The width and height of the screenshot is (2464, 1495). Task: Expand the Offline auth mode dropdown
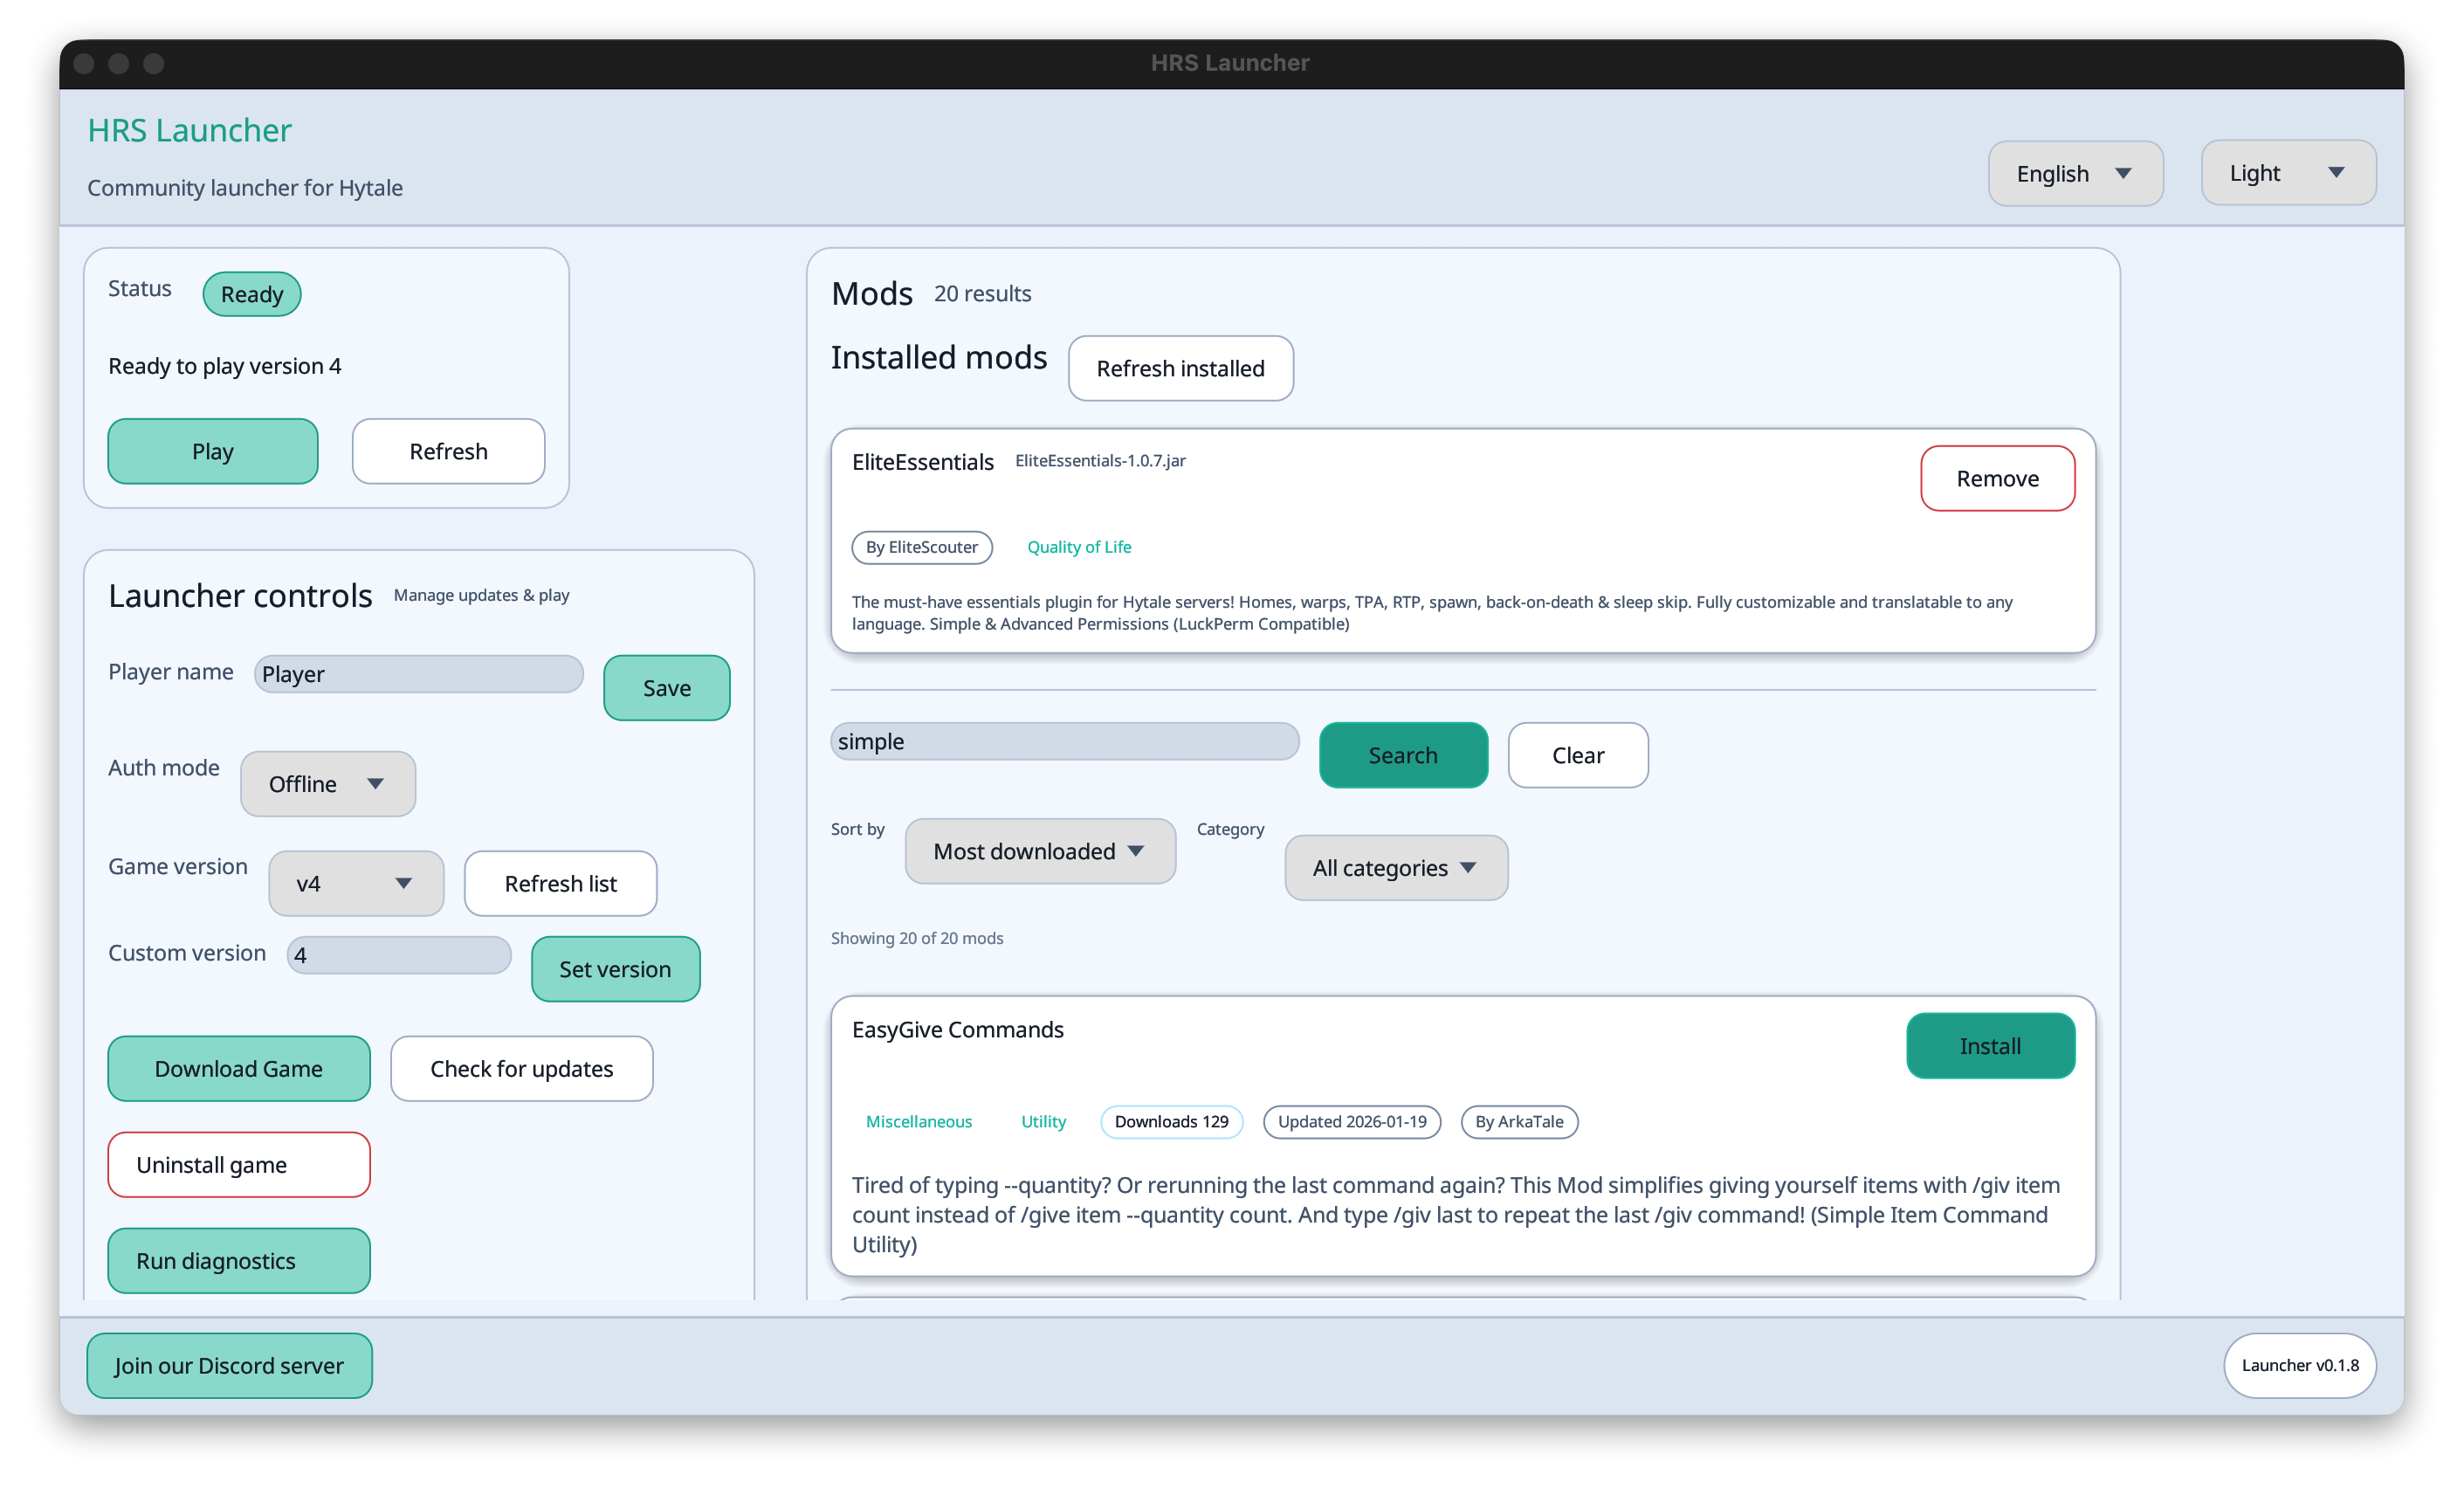(x=327, y=784)
